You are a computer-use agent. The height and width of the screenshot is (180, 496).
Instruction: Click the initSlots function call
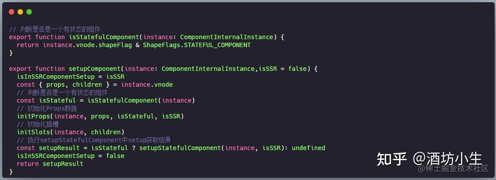pyautogui.click(x=34, y=132)
